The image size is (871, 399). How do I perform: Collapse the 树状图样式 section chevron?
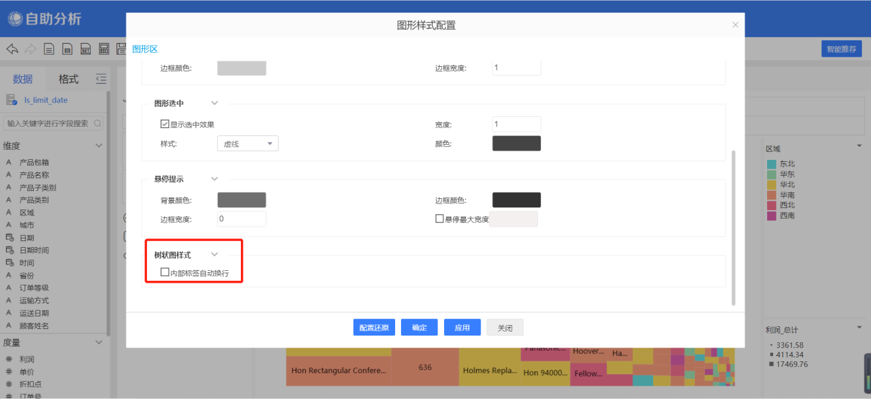[214, 254]
